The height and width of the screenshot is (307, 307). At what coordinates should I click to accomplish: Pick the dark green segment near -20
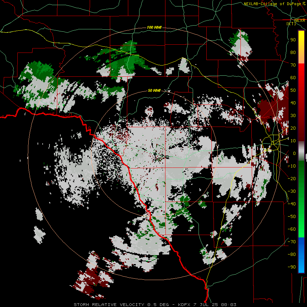(301, 176)
